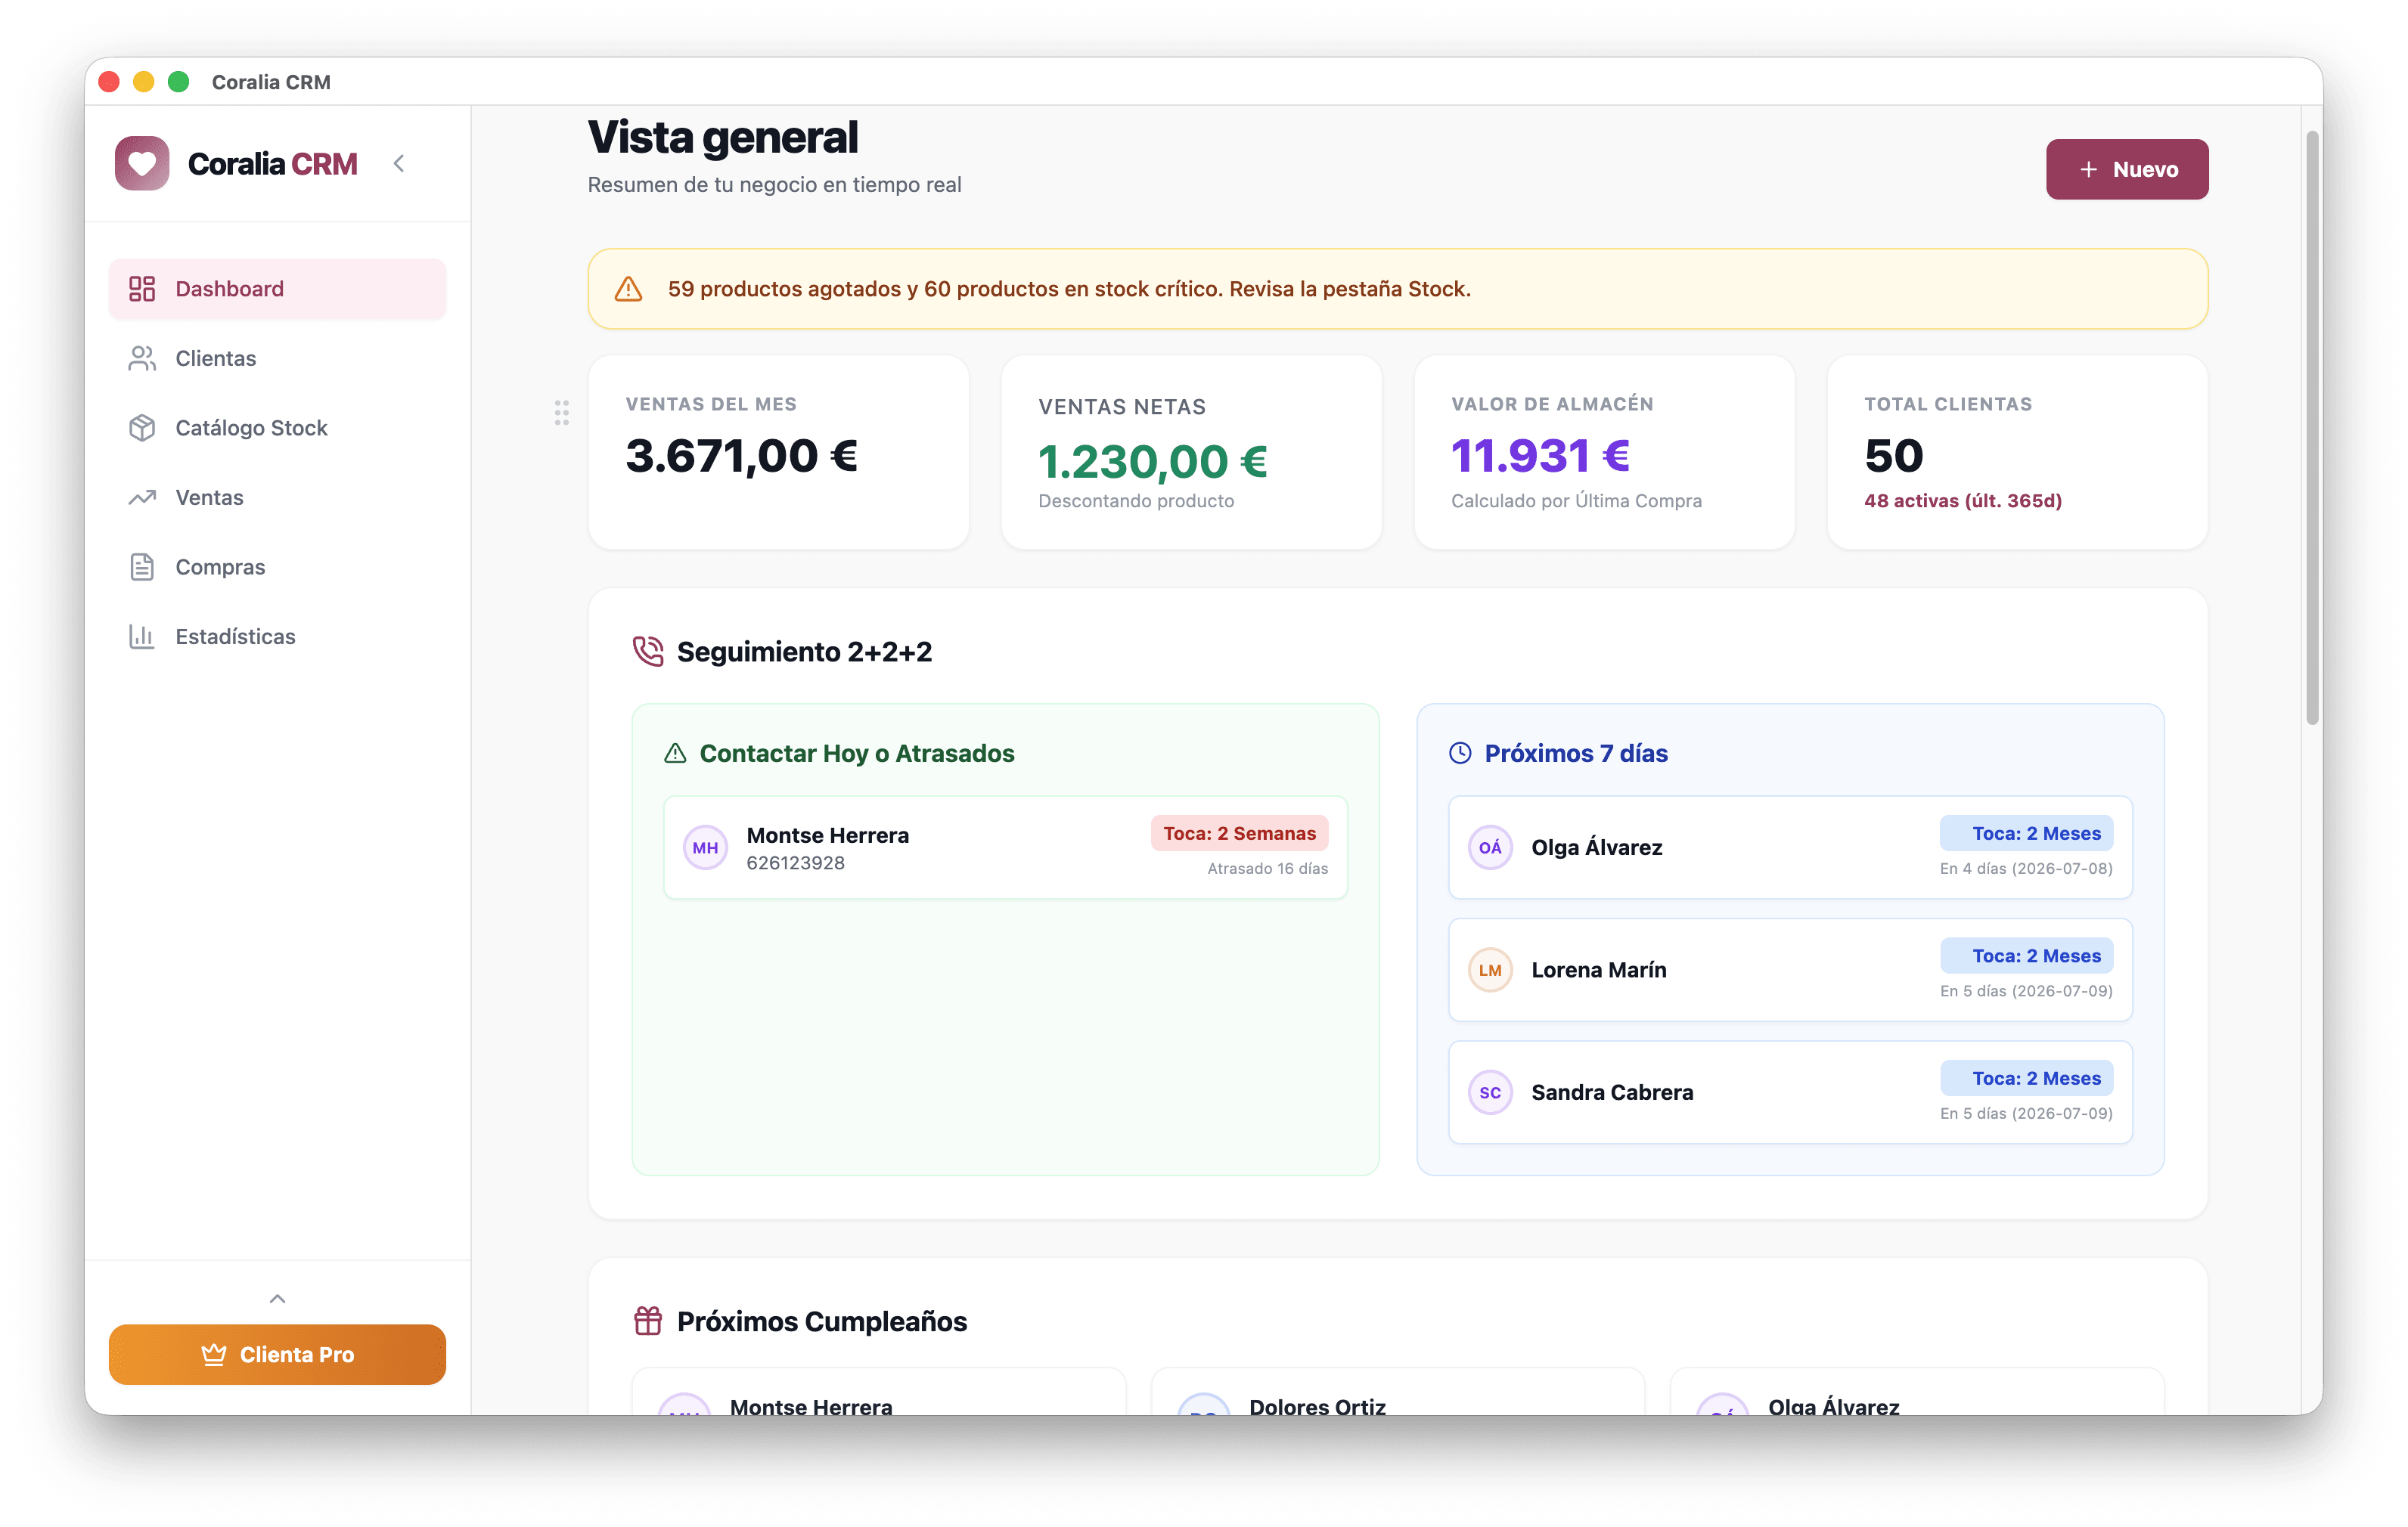Screen dimensions: 2408x1527
Task: Click the OÁ avatar in Próximos 7 días
Action: (1490, 847)
